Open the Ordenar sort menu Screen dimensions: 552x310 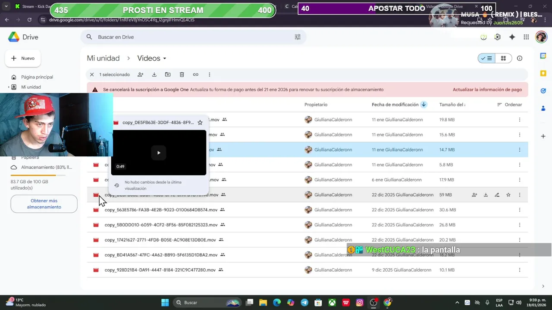[x=509, y=105]
